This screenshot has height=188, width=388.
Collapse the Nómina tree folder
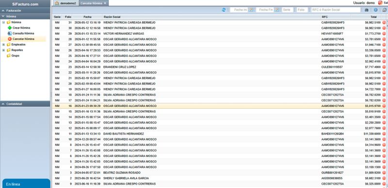click(x=3, y=22)
